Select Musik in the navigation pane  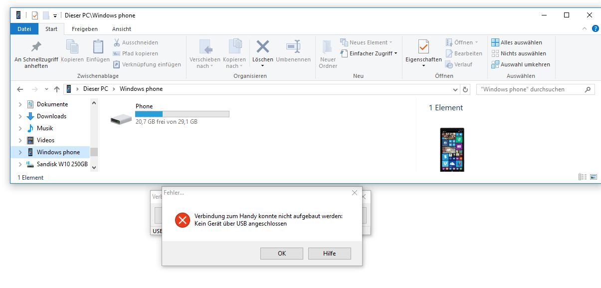pyautogui.click(x=45, y=128)
